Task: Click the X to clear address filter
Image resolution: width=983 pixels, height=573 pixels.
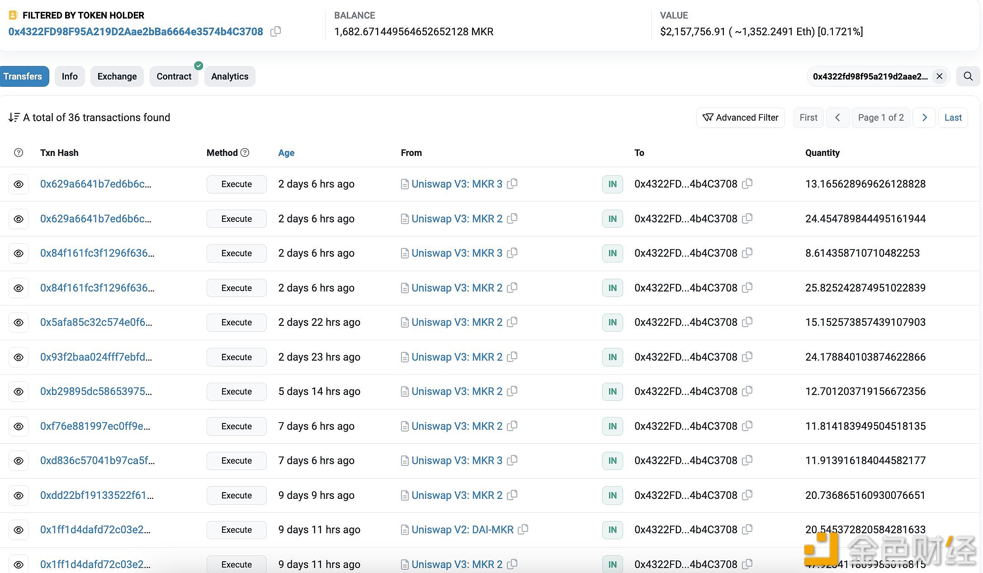Action: (939, 76)
